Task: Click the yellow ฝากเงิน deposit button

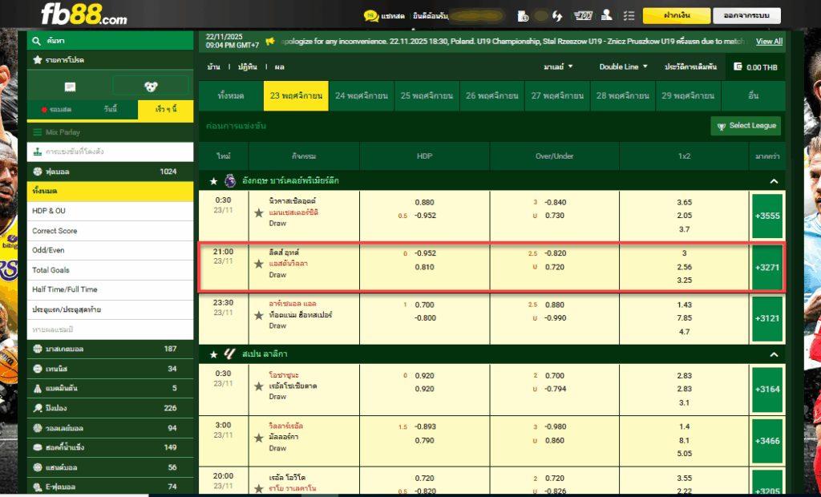Action: click(x=677, y=16)
